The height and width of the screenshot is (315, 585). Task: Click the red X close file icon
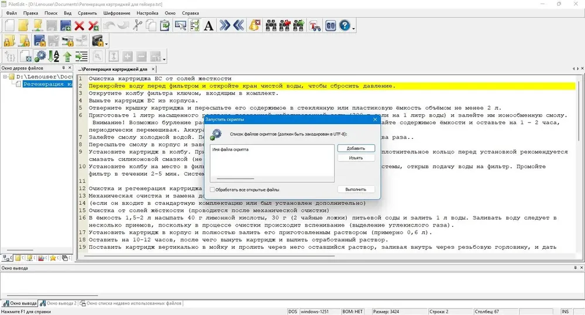tap(80, 25)
